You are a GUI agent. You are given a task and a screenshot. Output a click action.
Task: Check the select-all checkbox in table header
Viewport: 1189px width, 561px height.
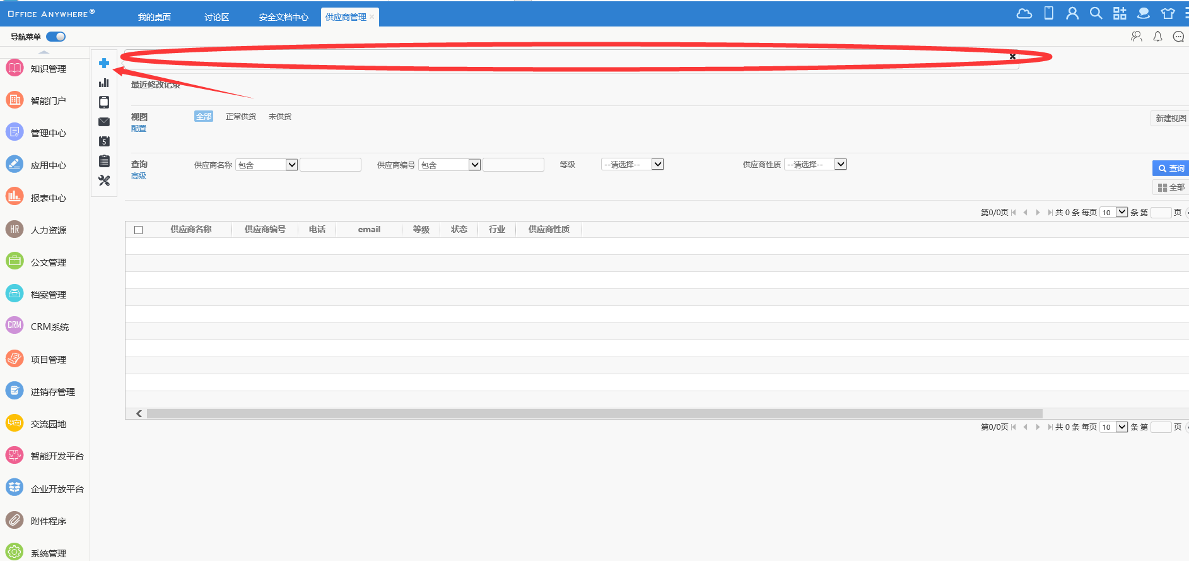pos(139,230)
